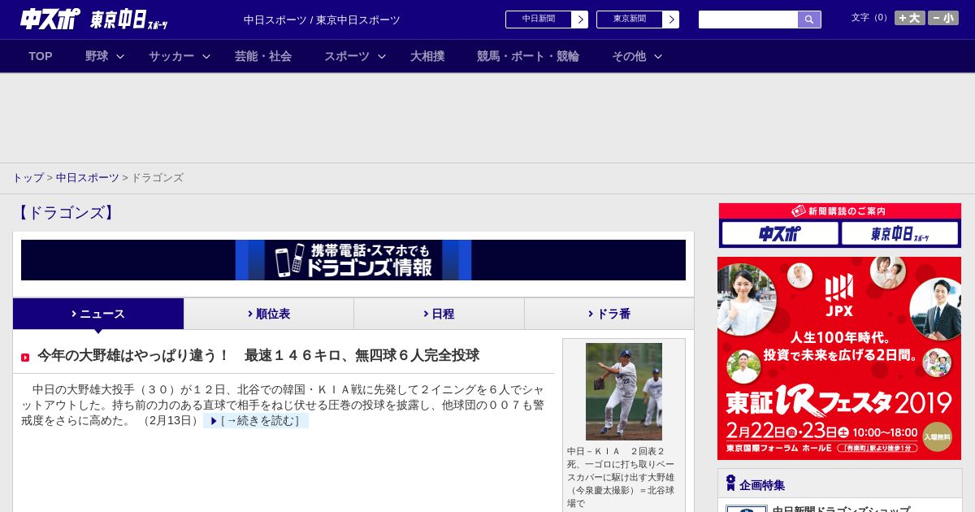The image size is (975, 512).
Task: Open その他 navigation menu
Action: 629,56
